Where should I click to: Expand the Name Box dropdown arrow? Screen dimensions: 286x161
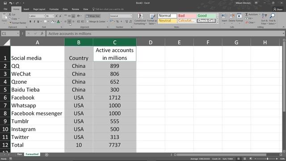tap(18, 34)
